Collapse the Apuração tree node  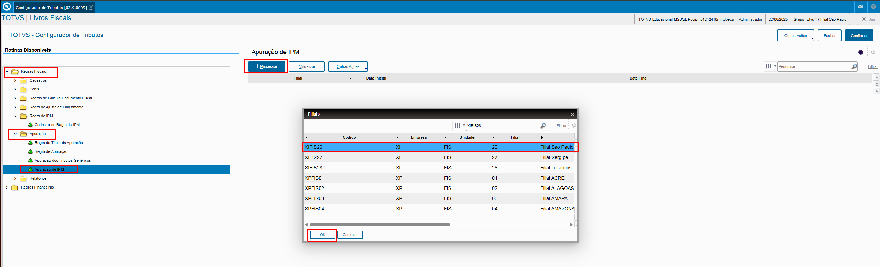15,134
